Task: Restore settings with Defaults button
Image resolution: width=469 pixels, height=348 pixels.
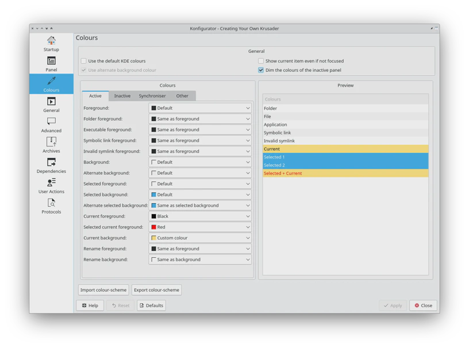Action: point(151,306)
